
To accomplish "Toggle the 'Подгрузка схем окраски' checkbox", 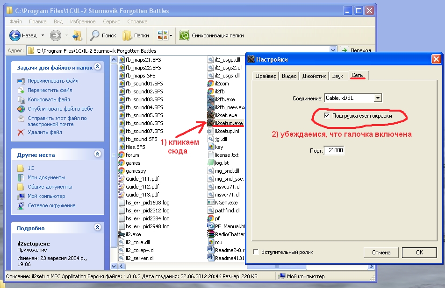I will 327,115.
